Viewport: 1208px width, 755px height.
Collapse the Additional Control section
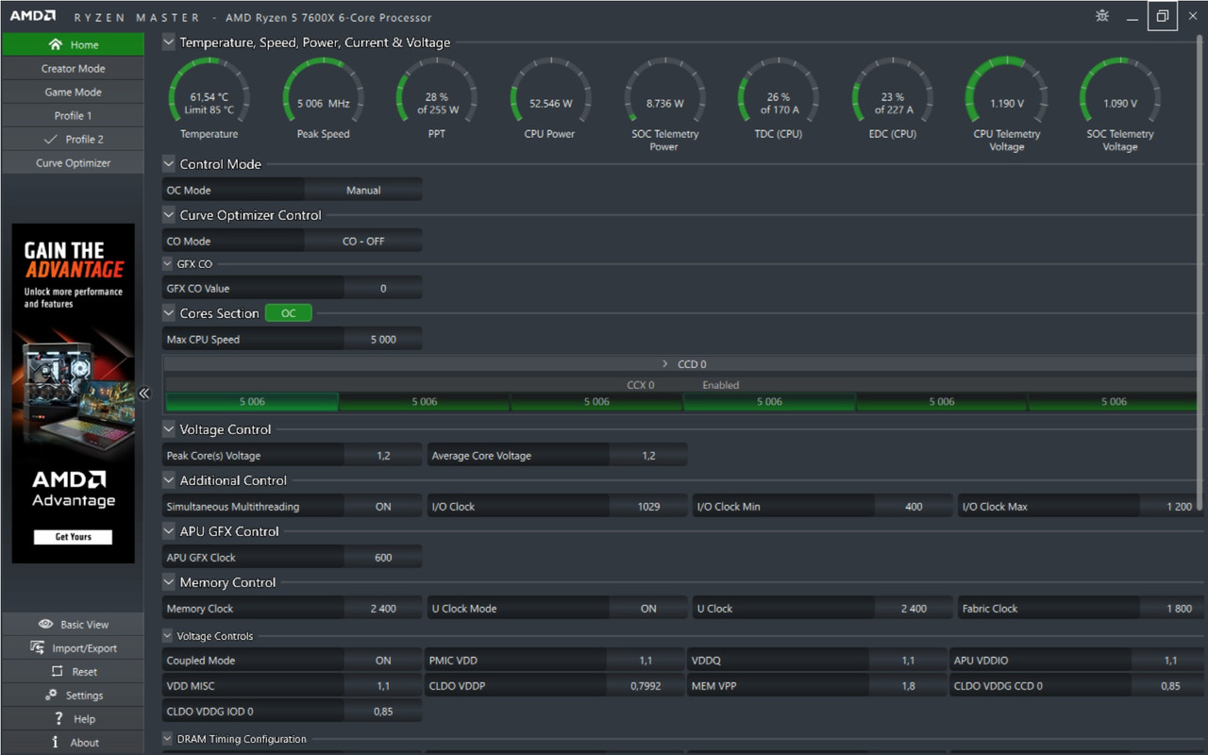click(168, 479)
